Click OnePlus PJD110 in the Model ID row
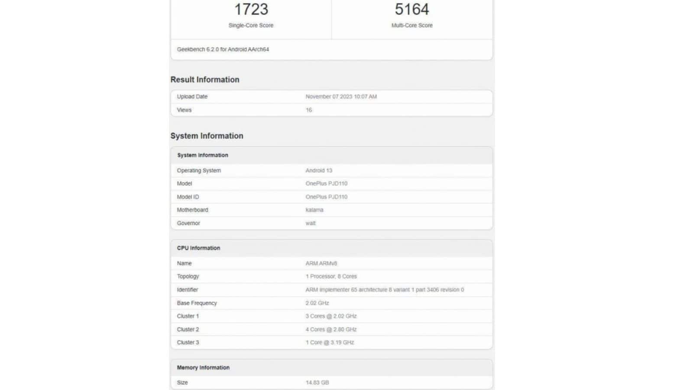Screen dimensions: 693x390 [x=327, y=197]
